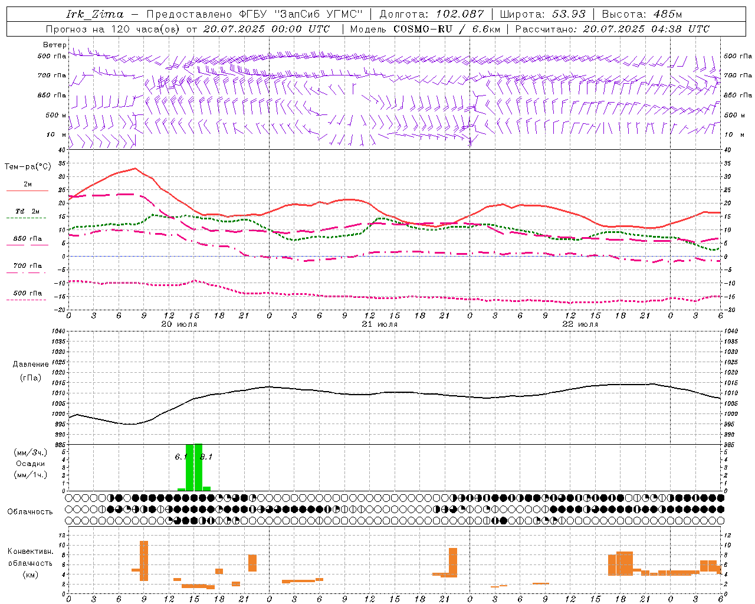This screenshot has height=604, width=755.
Task: Select the Широта: 53.93 header value
Action: coord(543,14)
